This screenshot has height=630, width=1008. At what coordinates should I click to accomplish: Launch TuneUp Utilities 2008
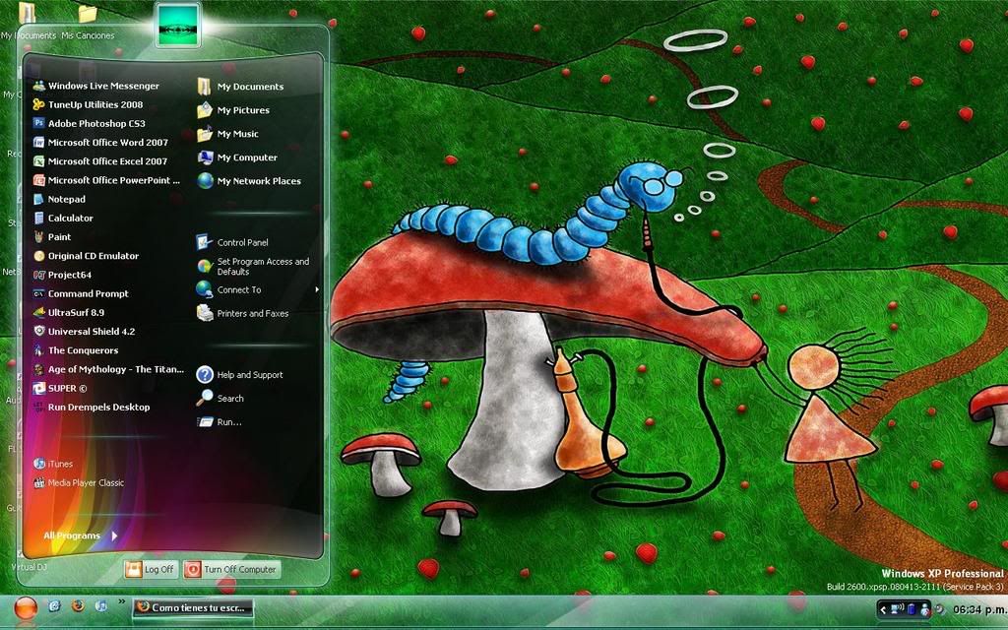[88, 104]
